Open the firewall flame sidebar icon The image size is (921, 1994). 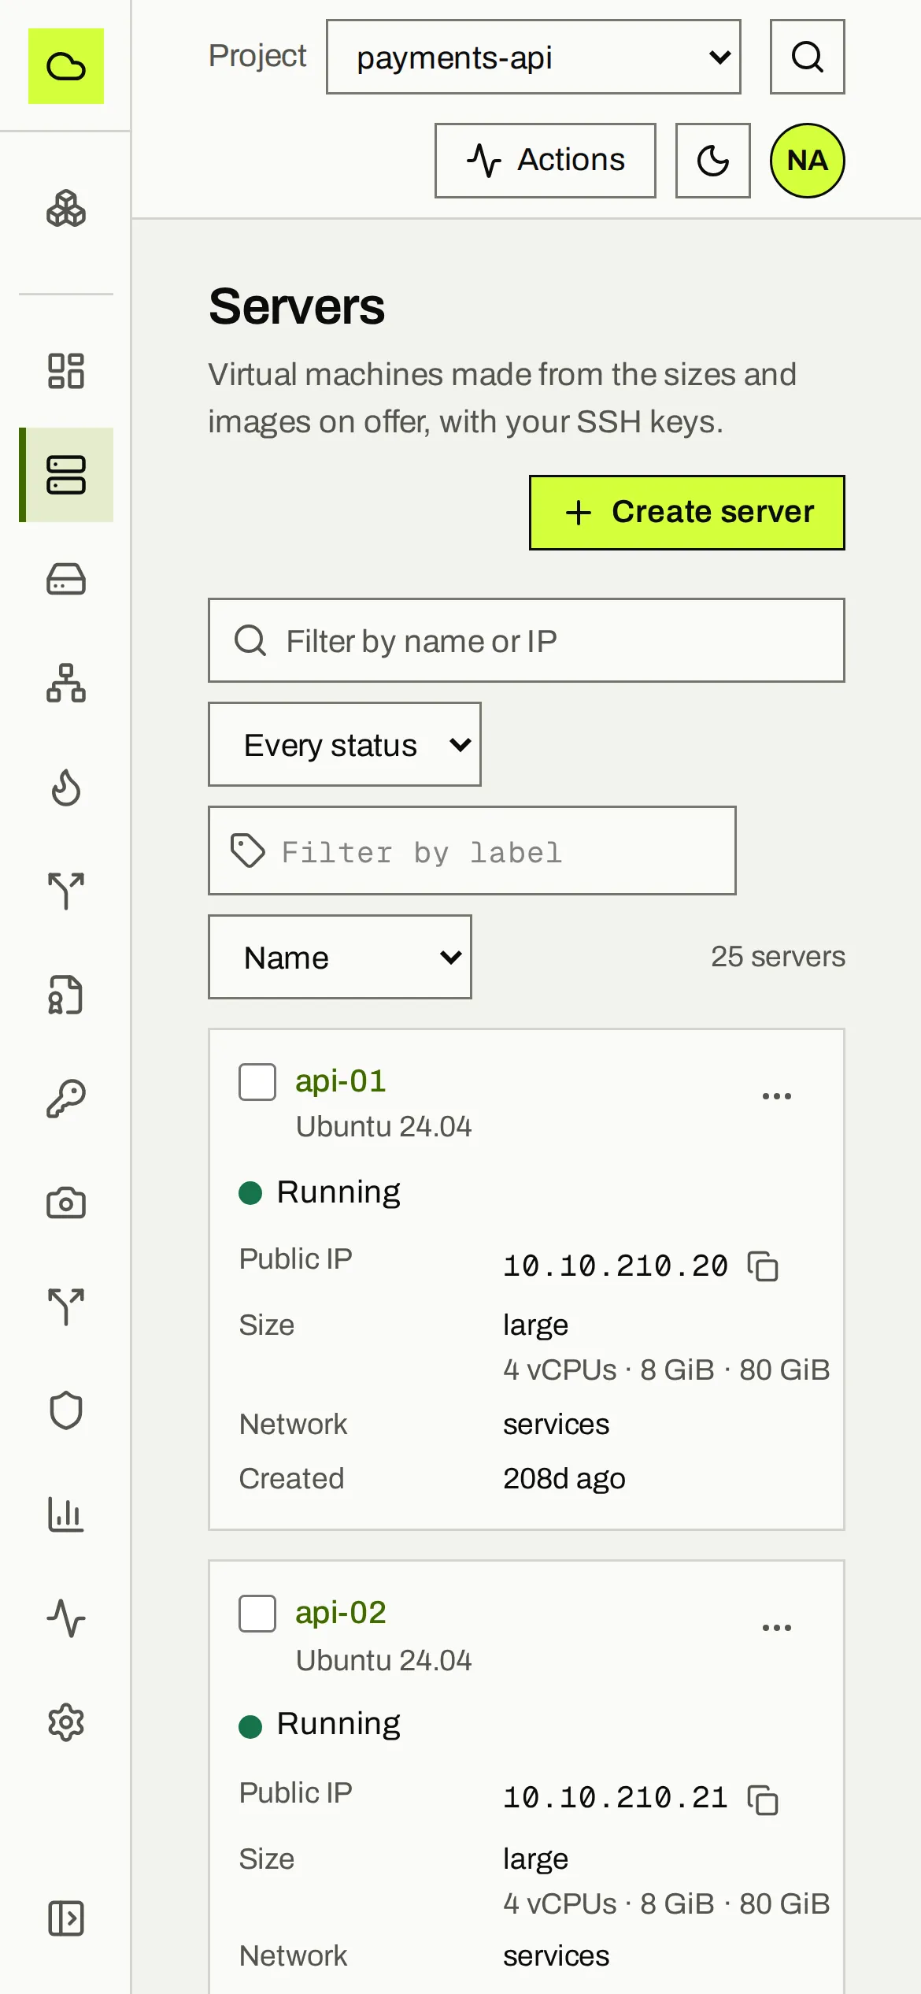[66, 787]
